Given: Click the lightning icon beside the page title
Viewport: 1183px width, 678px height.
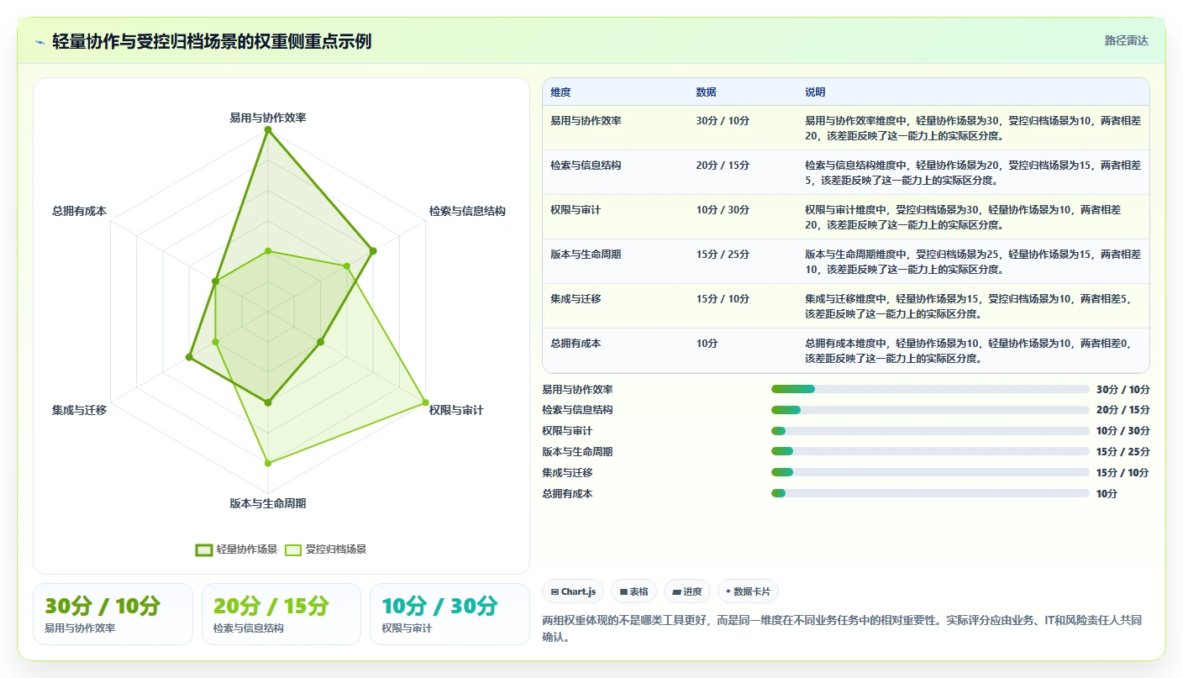Looking at the screenshot, I should click(40, 41).
